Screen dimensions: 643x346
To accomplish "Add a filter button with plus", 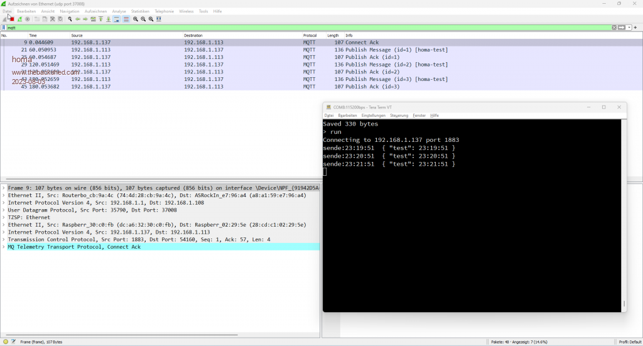I will click(x=636, y=28).
